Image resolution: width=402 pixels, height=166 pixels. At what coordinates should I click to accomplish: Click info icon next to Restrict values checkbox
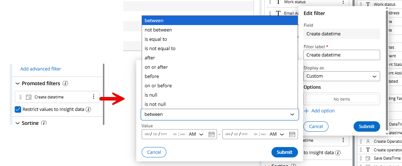[88, 109]
